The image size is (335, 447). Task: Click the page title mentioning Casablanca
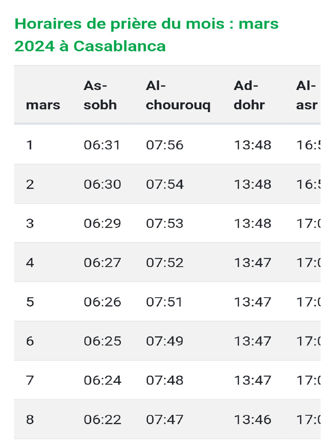[147, 34]
